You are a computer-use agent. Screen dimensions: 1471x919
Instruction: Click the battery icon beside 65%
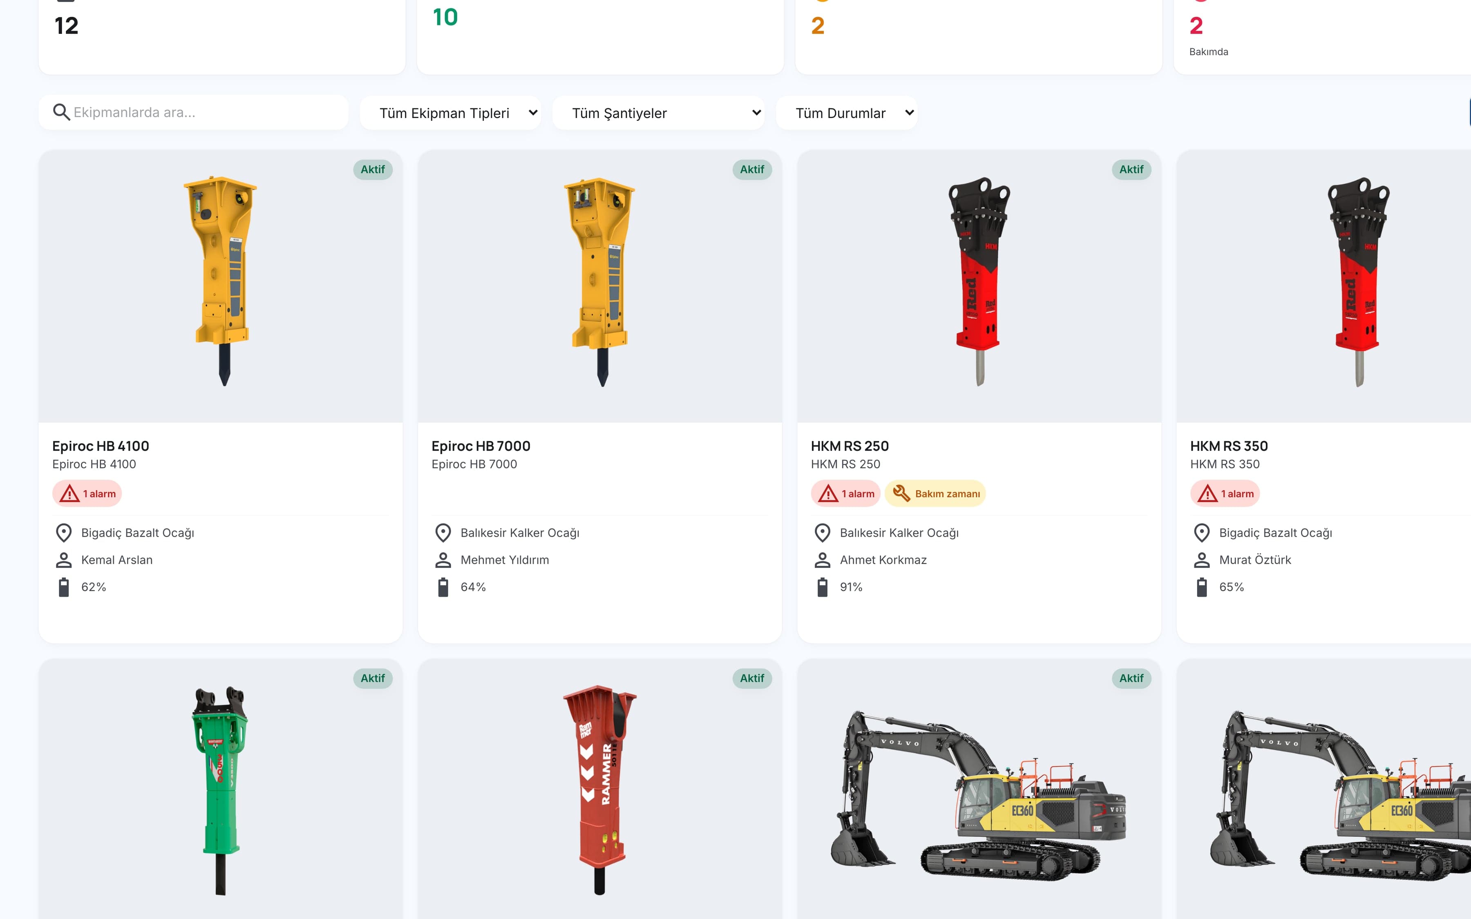point(1202,587)
